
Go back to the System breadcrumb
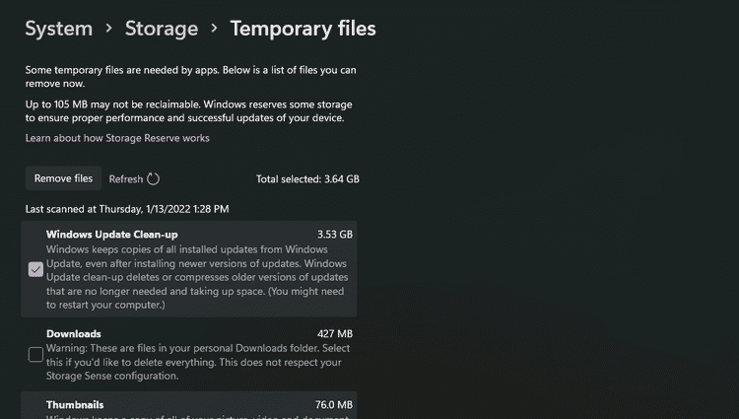(x=60, y=29)
